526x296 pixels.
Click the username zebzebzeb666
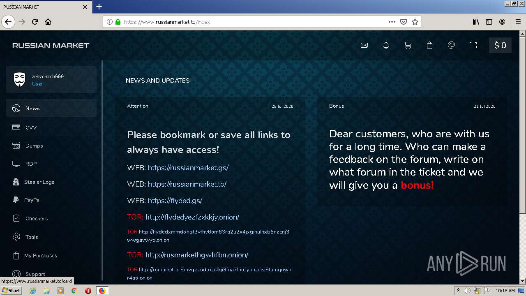click(48, 76)
